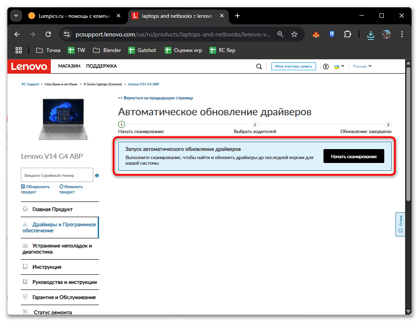Open the country flag dropdown
The width and height of the screenshot is (419, 322).
click(339, 66)
